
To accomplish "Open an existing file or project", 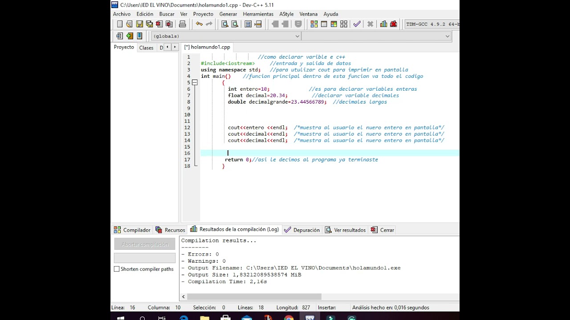I will [x=129, y=24].
